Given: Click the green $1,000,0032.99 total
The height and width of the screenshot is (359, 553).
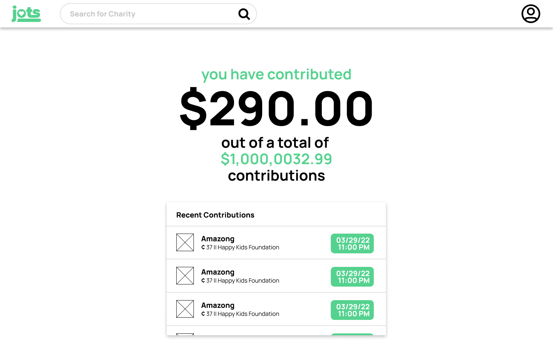Looking at the screenshot, I should tap(276, 159).
